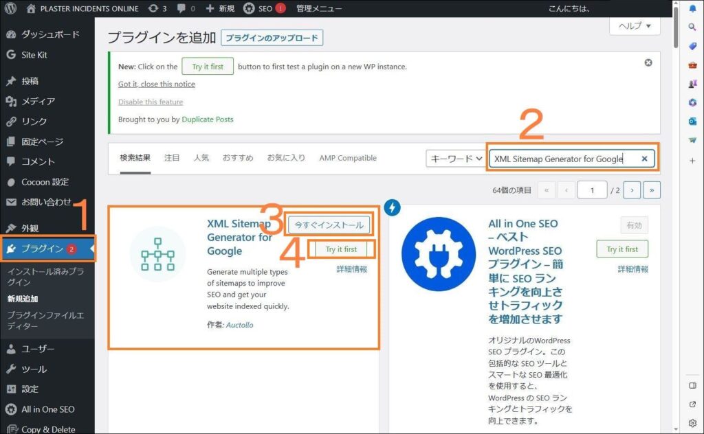Click the 新規 plus icon in admin bar
Viewport: 704px width, 434px height.
click(220, 8)
